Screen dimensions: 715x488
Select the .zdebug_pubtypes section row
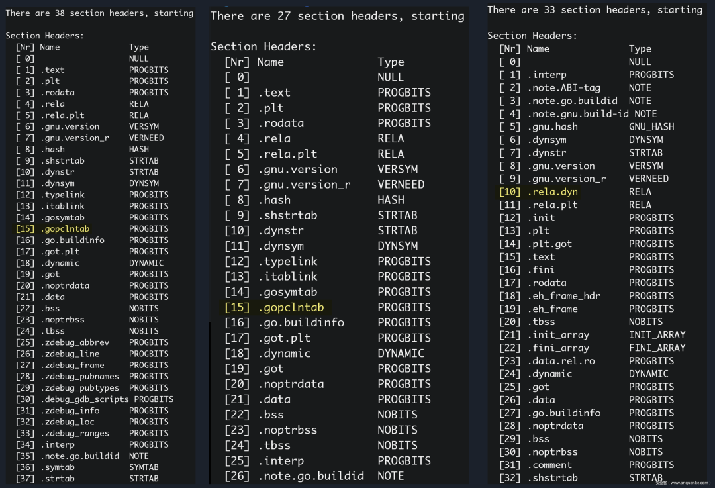tap(92, 388)
